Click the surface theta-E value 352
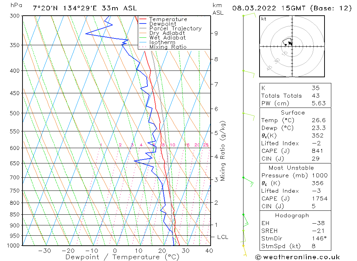 (317, 136)
